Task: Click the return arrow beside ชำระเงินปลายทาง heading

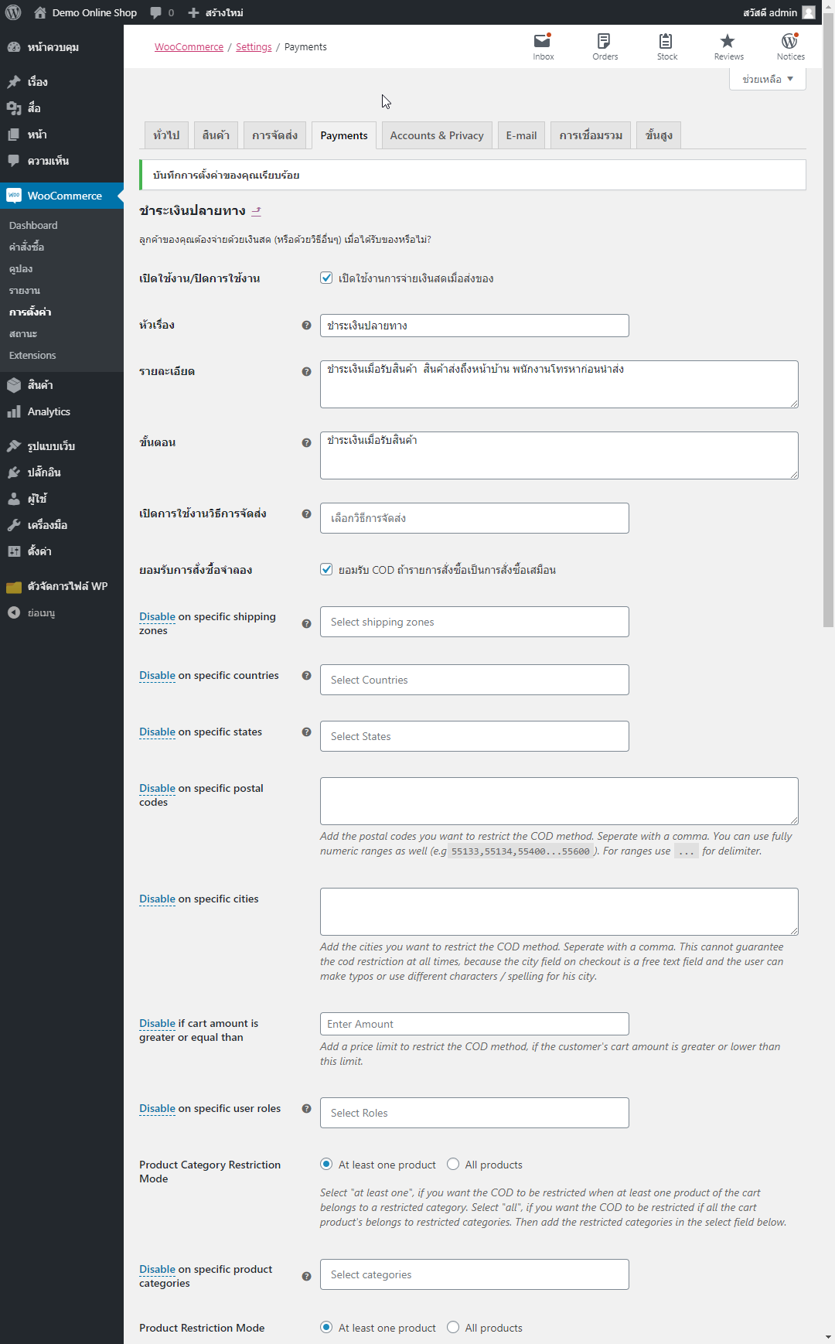Action: point(257,211)
